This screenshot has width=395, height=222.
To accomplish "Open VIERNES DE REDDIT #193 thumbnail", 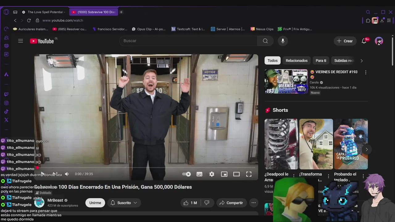I will (x=286, y=81).
